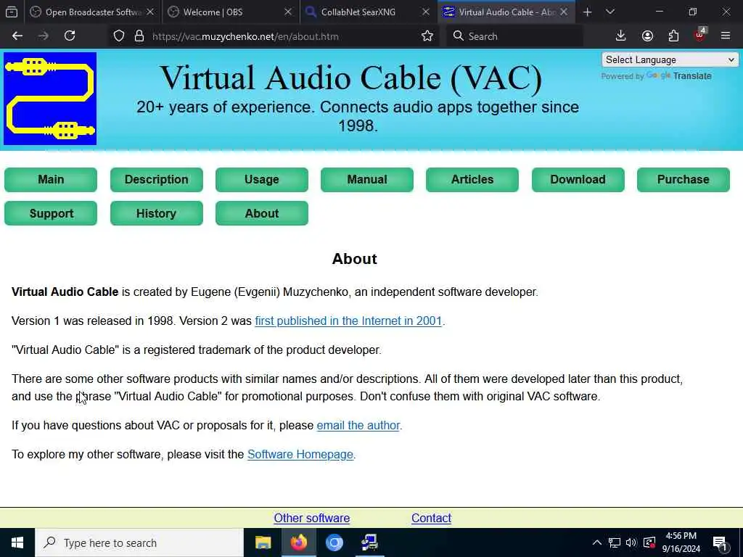Viewport: 743px width, 557px height.
Task: Open the History page
Action: tap(157, 213)
